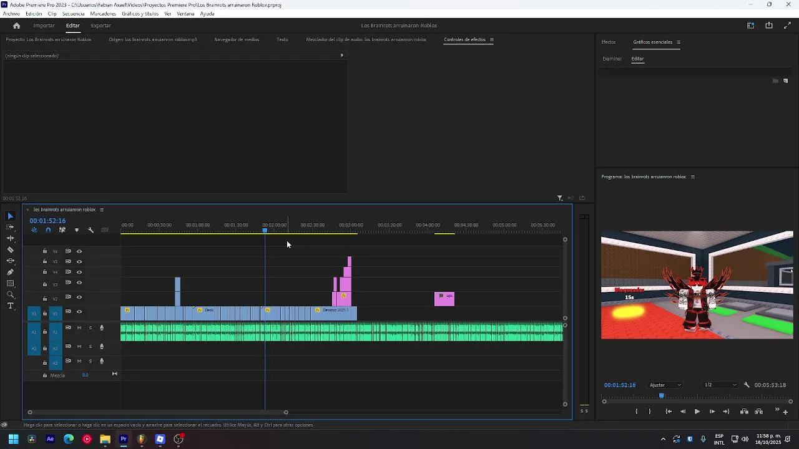
Task: Hide track V5 with eye icon
Action: point(79,261)
